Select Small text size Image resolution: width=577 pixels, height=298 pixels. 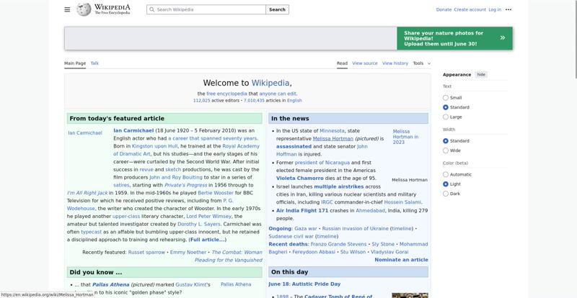445,98
